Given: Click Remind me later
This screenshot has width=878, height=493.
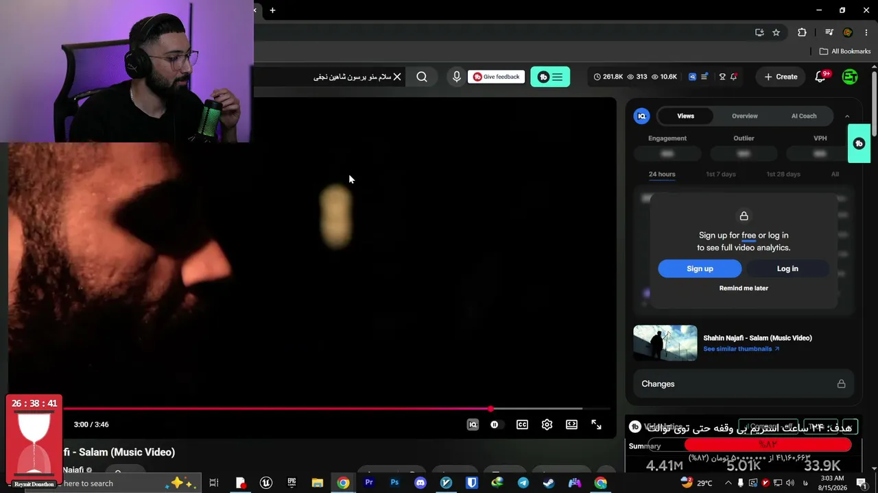Looking at the screenshot, I should [x=744, y=288].
